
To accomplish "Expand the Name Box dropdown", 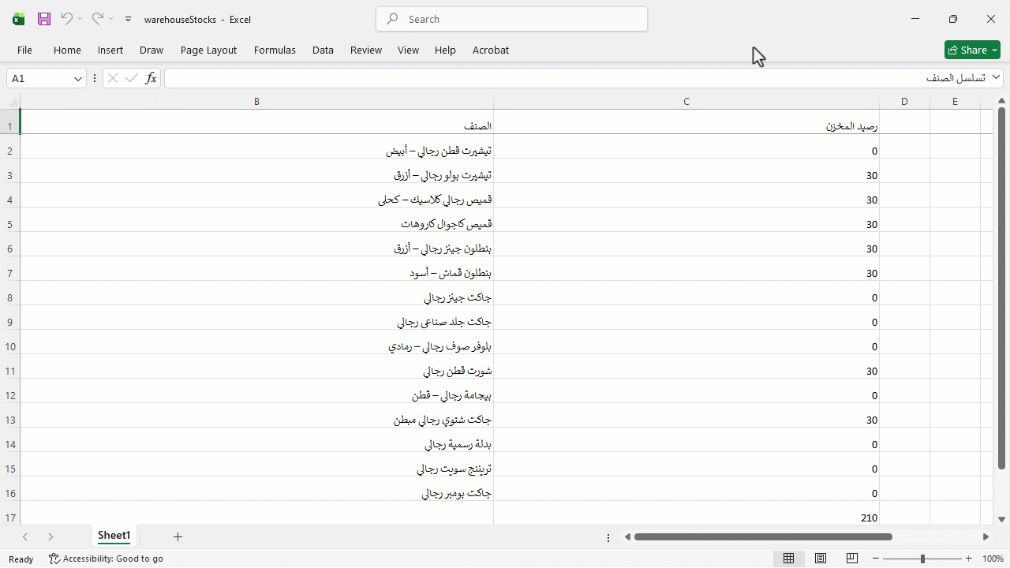I will [78, 78].
